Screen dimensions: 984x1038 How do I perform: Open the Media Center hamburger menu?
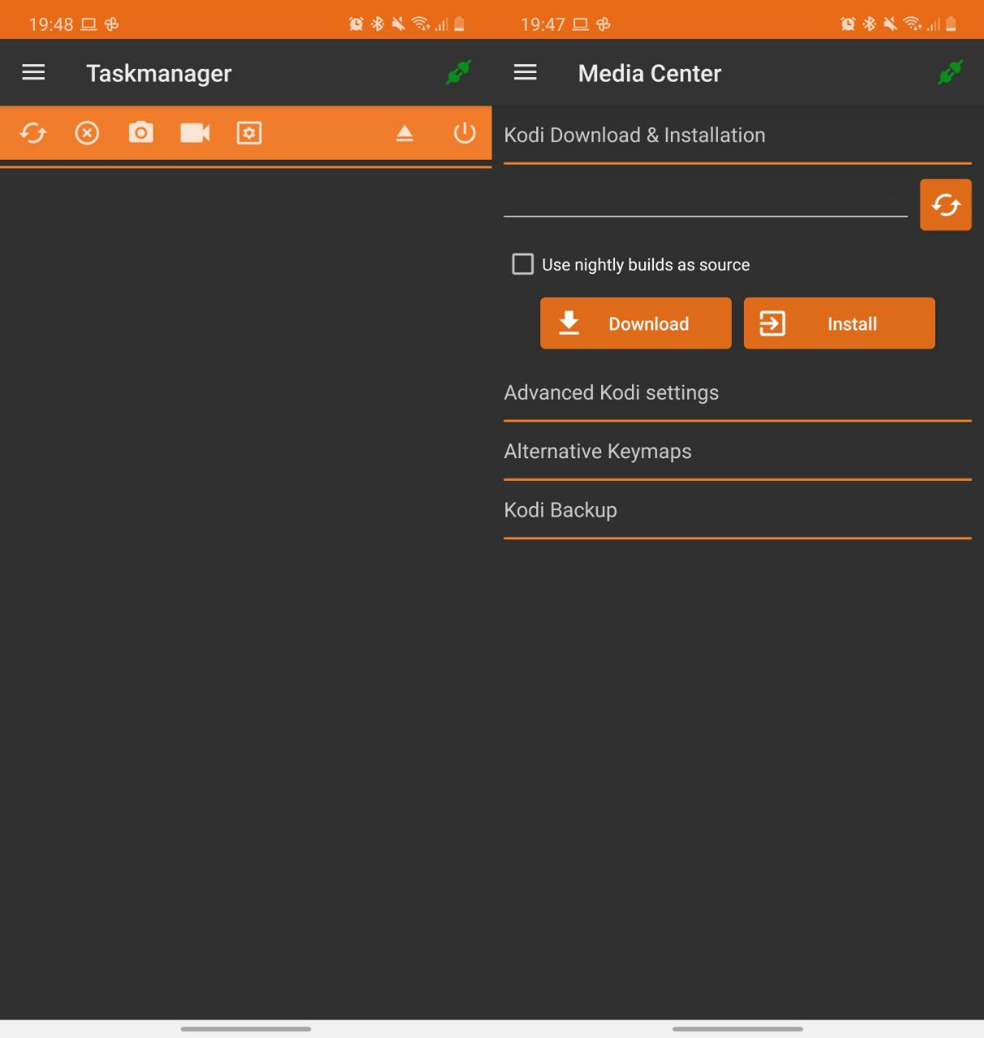coord(526,73)
